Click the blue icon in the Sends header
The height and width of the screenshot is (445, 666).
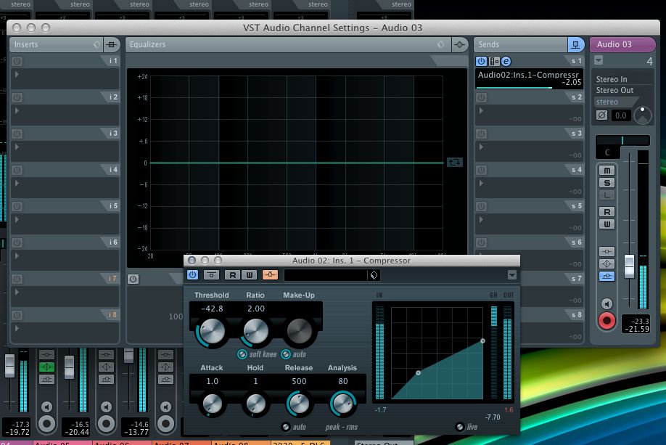[575, 44]
